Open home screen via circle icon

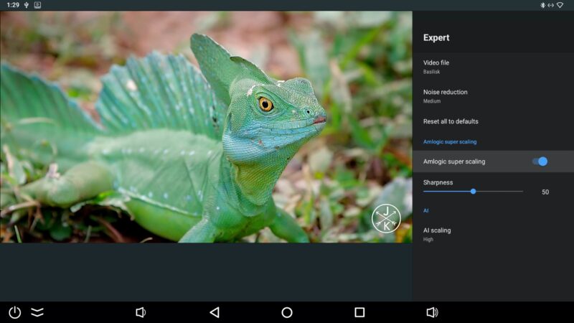(287, 312)
